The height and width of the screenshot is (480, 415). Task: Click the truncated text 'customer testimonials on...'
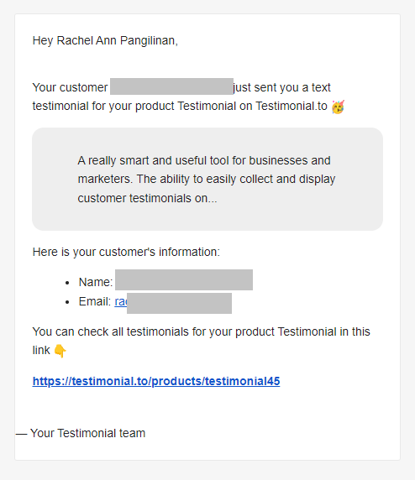point(147,198)
